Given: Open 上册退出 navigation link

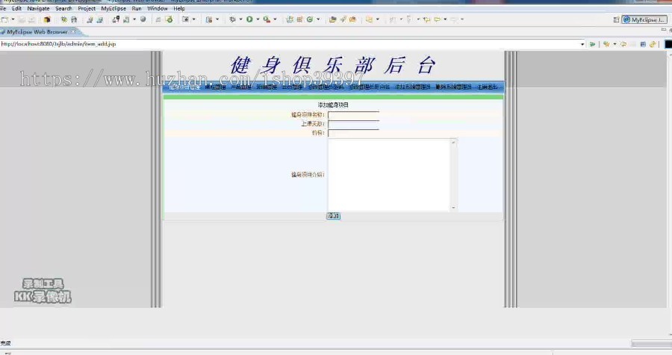Looking at the screenshot, I should coord(488,87).
